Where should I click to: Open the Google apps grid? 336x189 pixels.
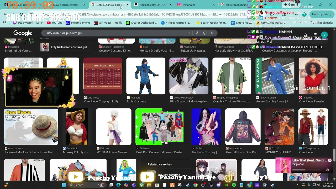tap(316, 35)
